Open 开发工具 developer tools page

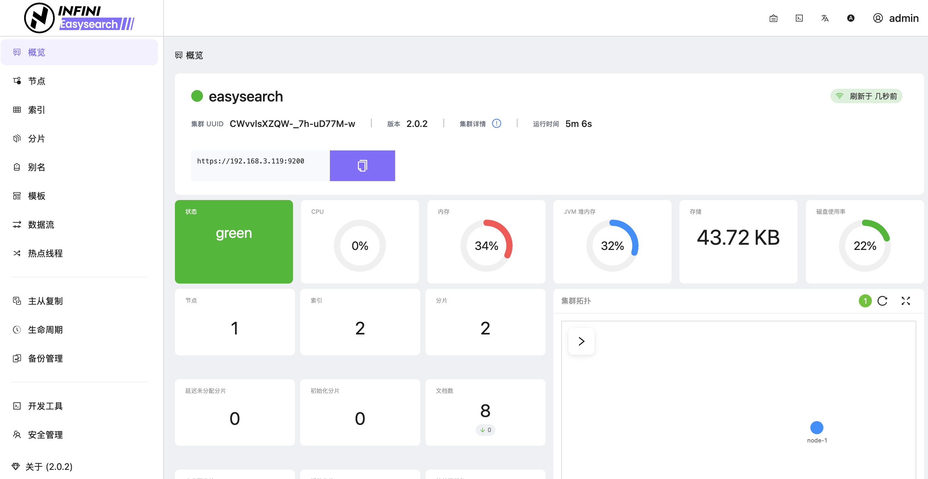(x=45, y=406)
